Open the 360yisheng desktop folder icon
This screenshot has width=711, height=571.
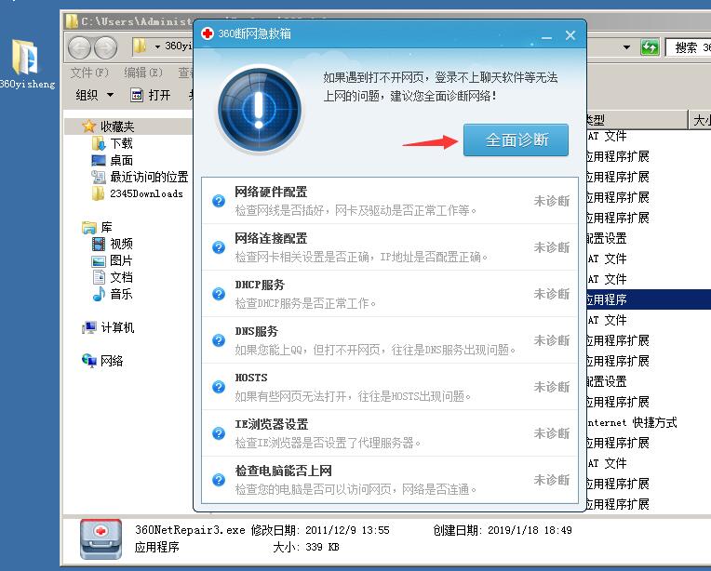point(26,63)
